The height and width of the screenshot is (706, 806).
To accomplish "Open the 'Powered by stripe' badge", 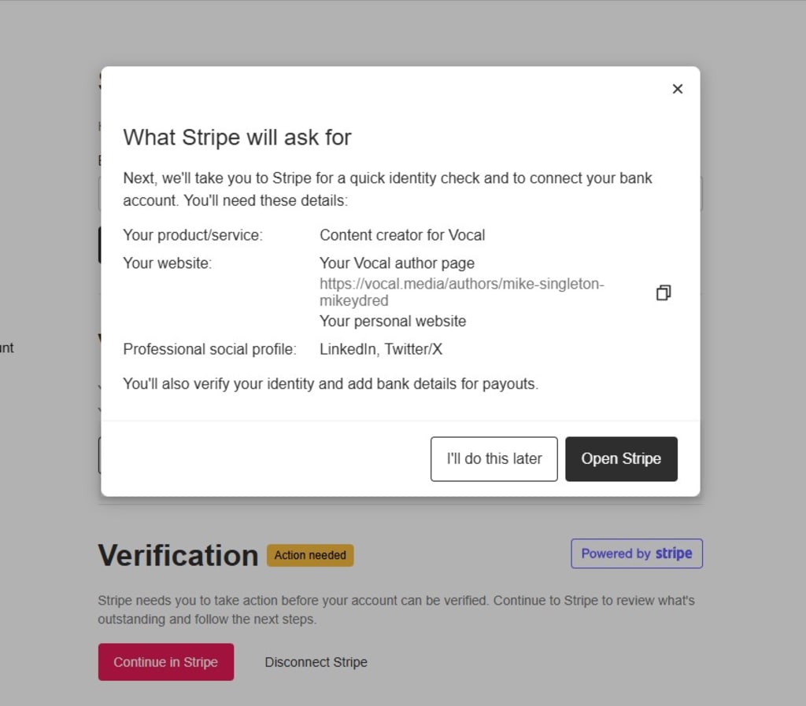I will (636, 553).
